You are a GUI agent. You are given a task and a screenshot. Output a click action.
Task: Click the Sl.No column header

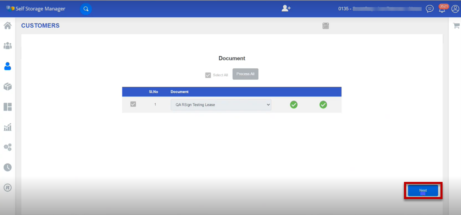click(x=153, y=92)
